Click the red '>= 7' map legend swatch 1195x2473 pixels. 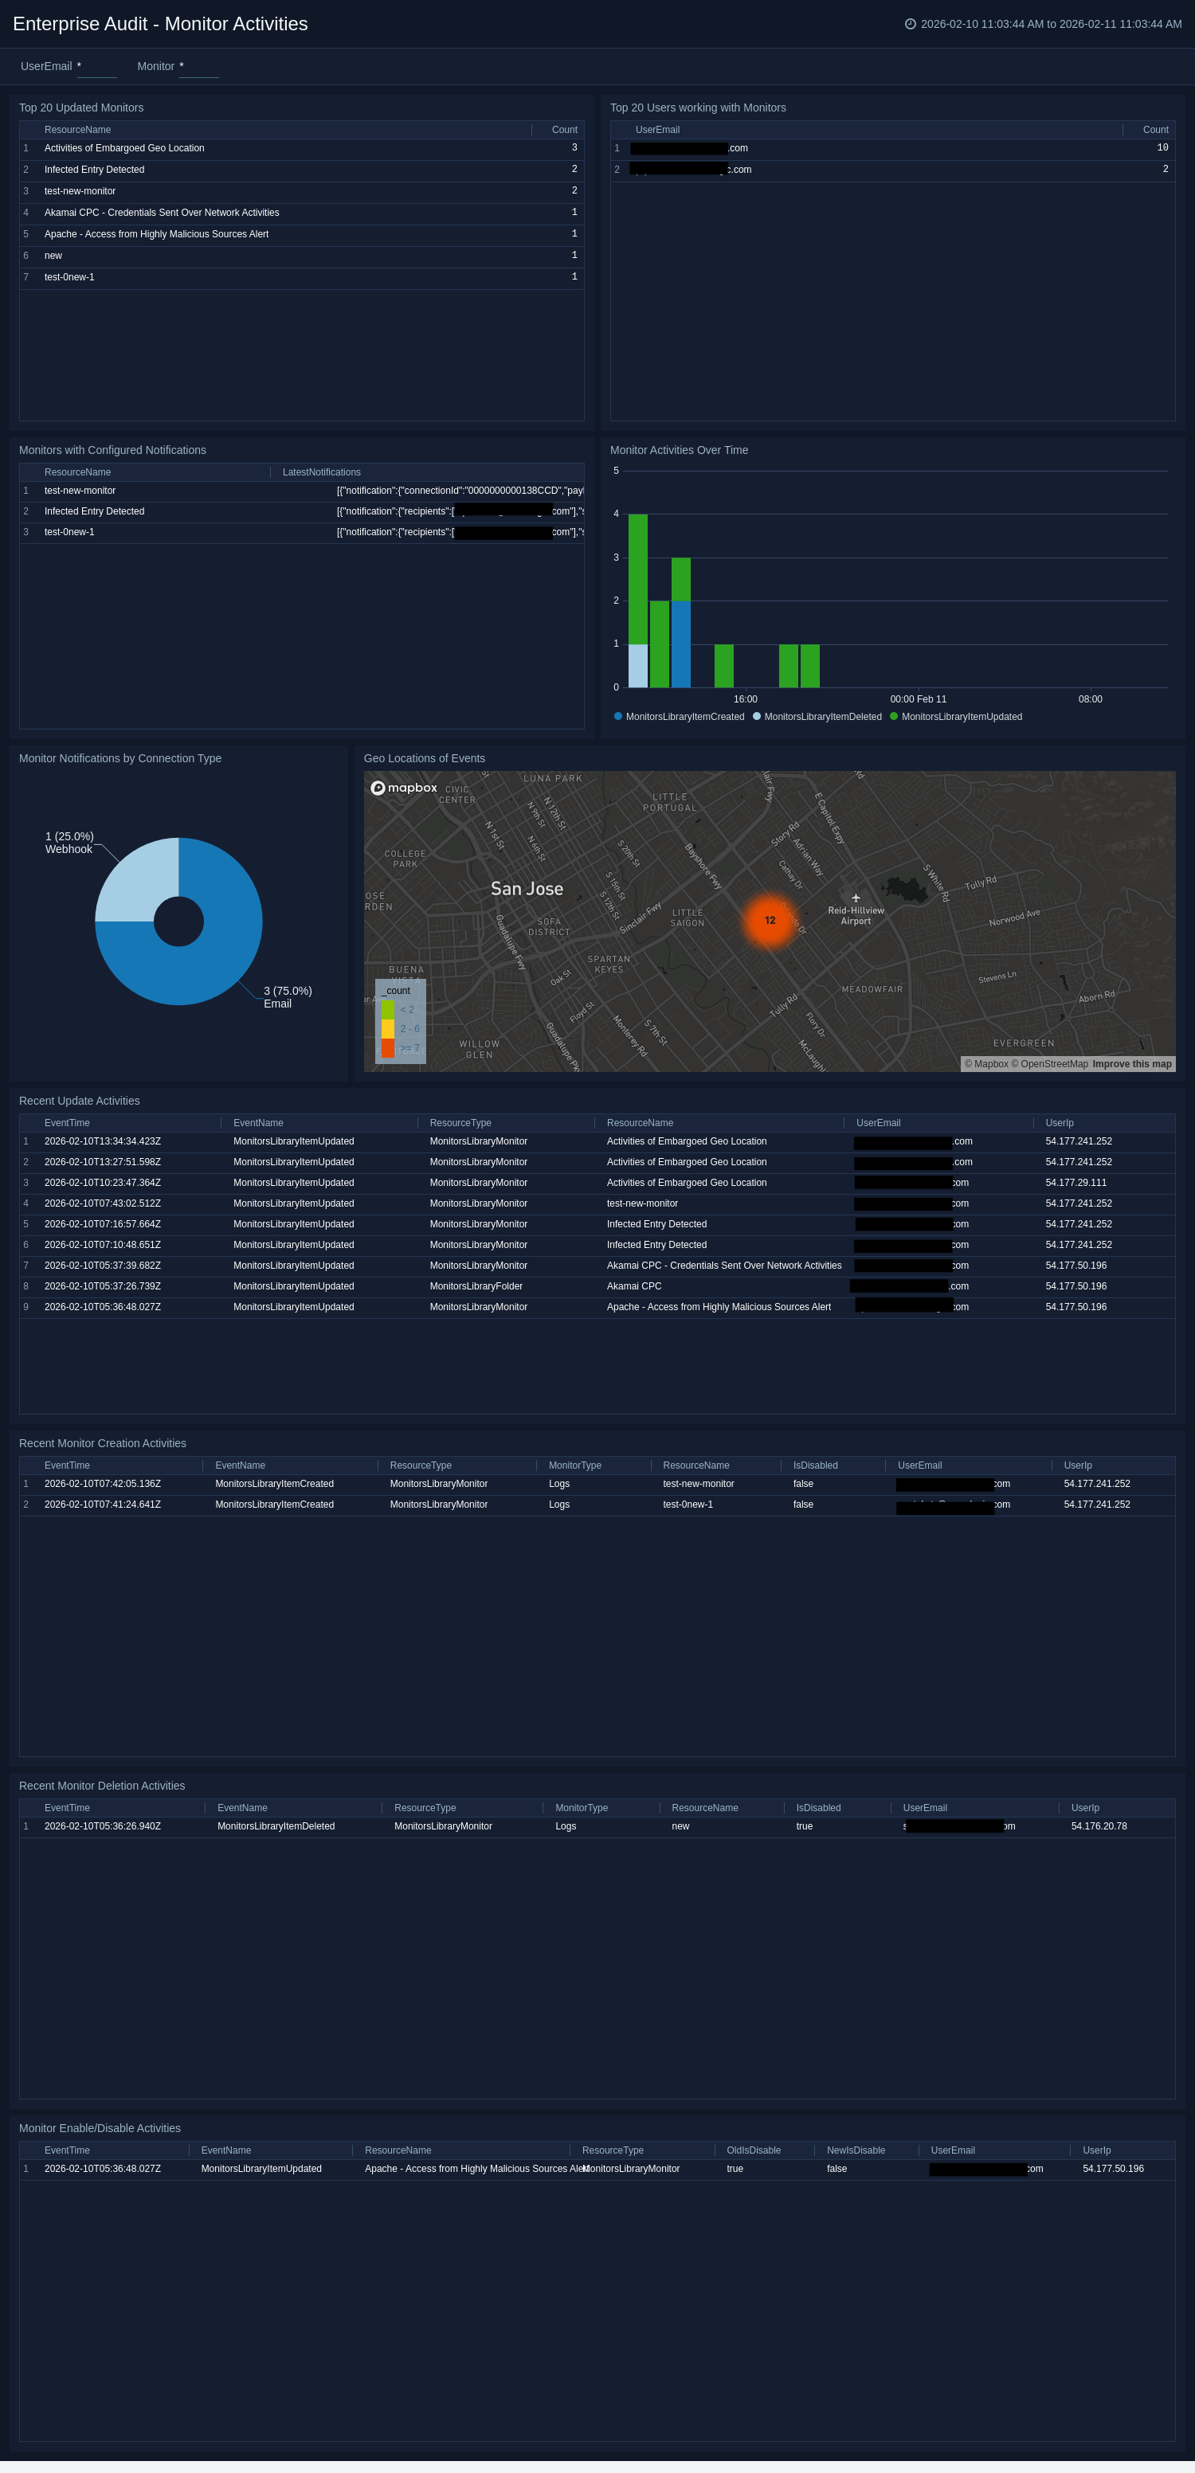click(x=388, y=1048)
